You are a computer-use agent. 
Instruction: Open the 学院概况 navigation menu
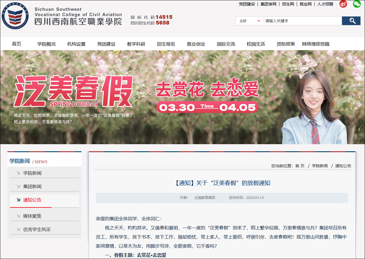46,44
